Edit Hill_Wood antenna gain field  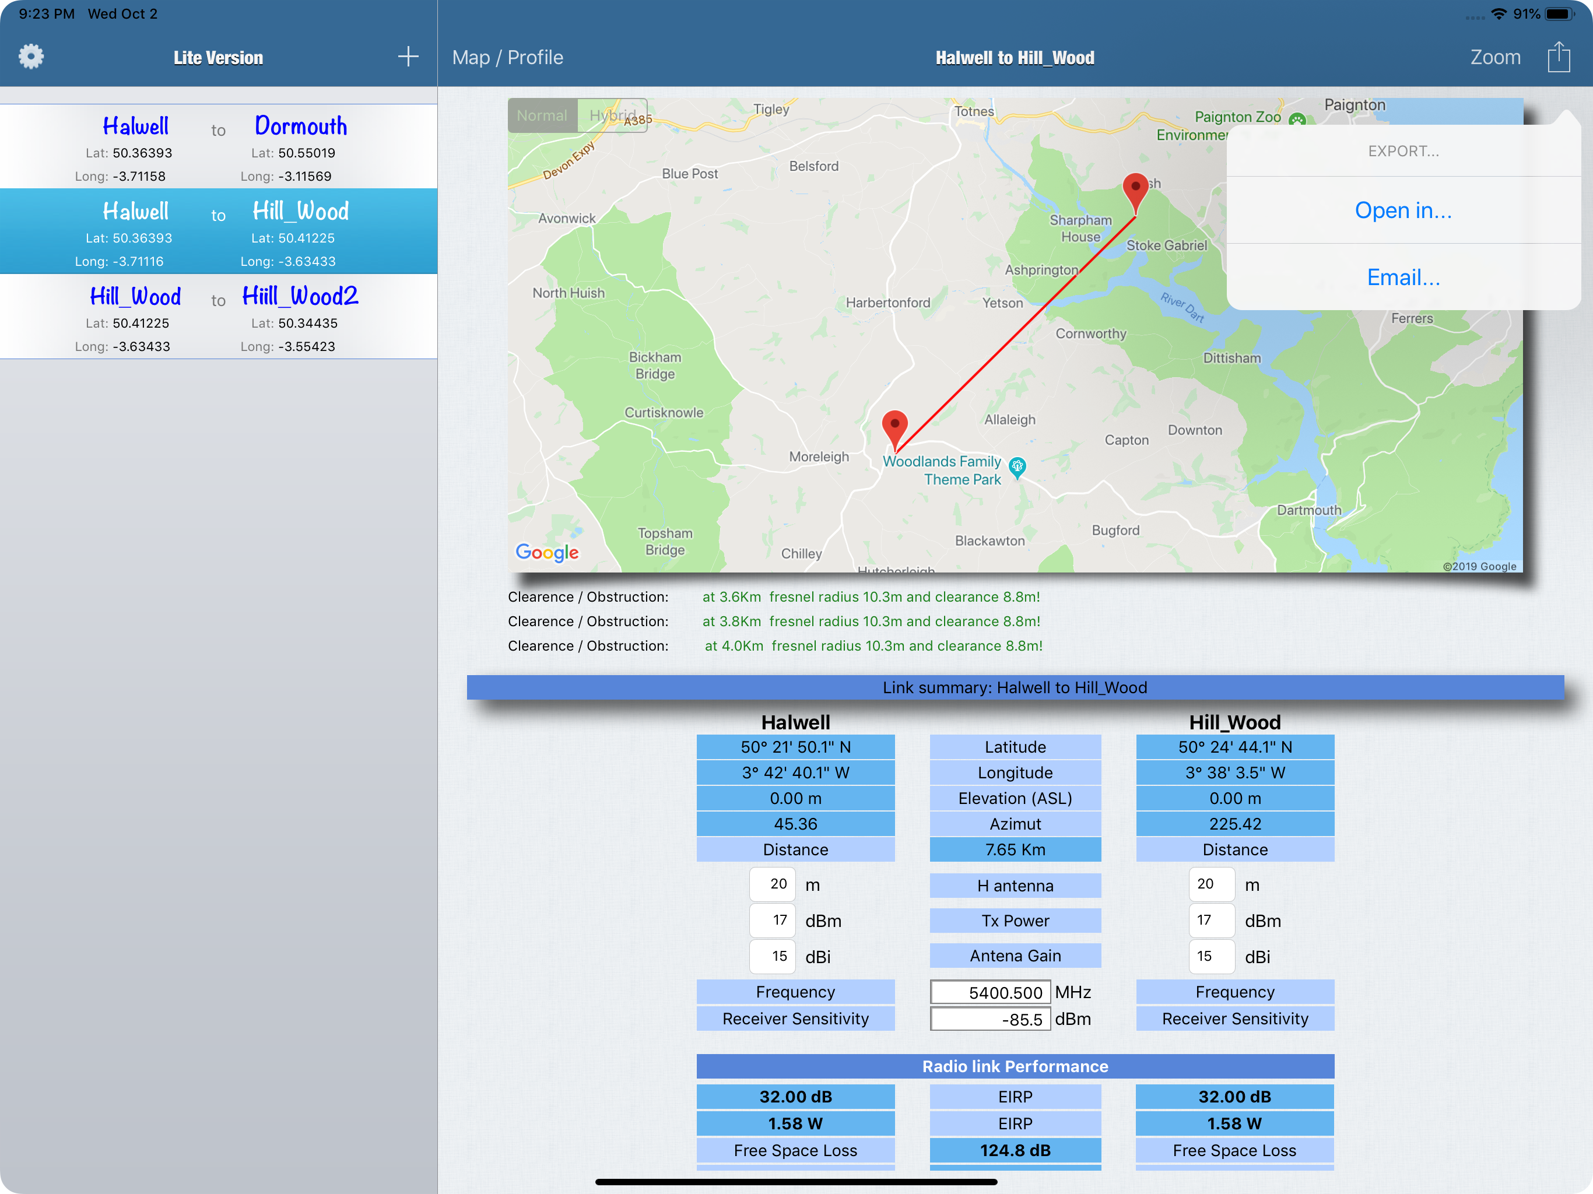pyautogui.click(x=1211, y=956)
